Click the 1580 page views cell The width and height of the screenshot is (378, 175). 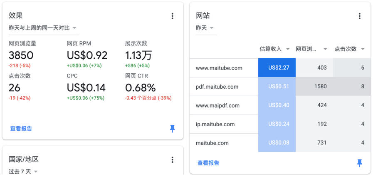click(314, 87)
